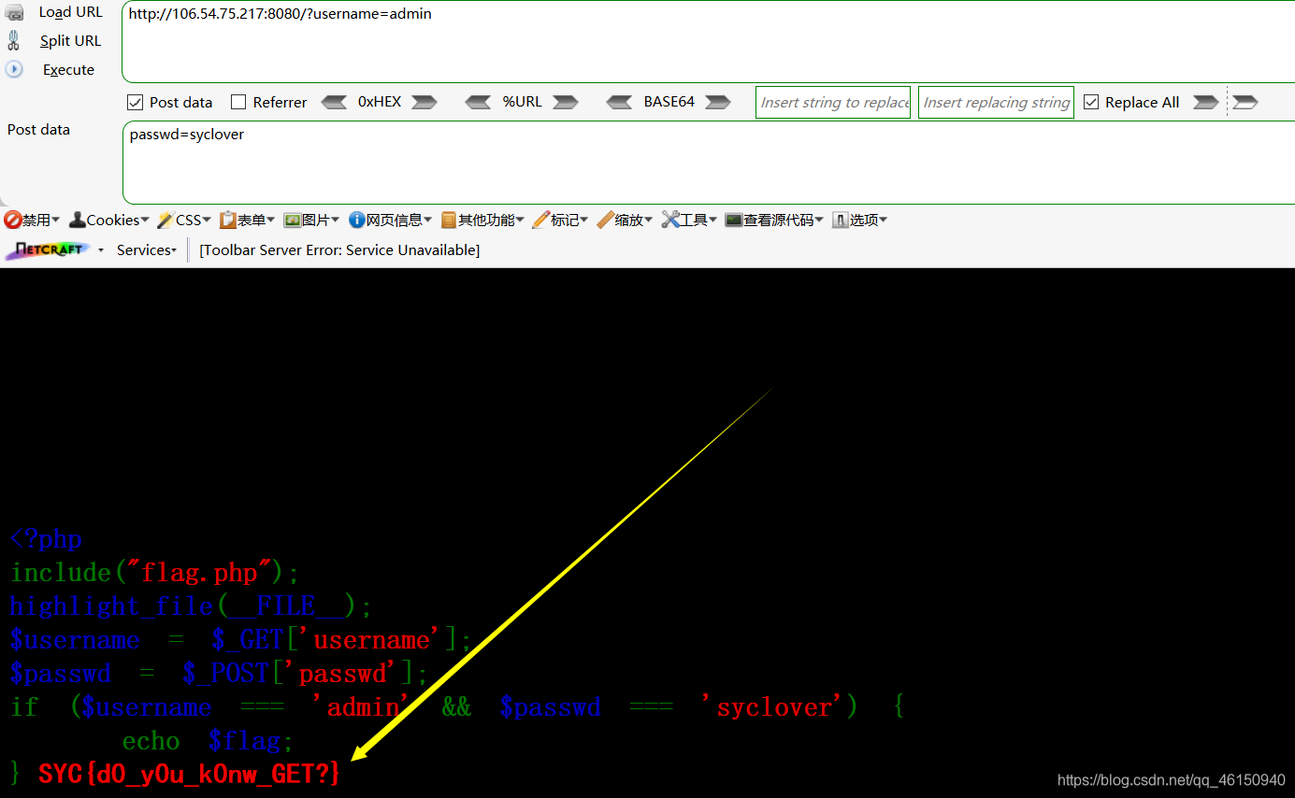This screenshot has width=1295, height=798.
Task: Click the Split URL icon
Action: tap(13, 40)
